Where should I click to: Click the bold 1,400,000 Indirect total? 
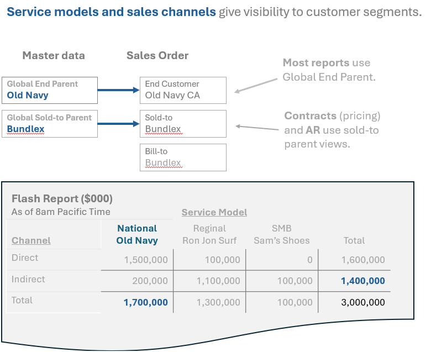tap(363, 281)
